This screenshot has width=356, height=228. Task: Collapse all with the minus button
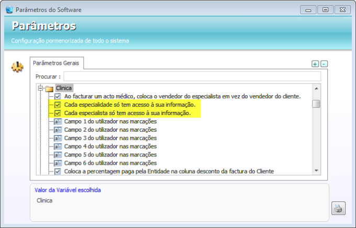point(324,64)
